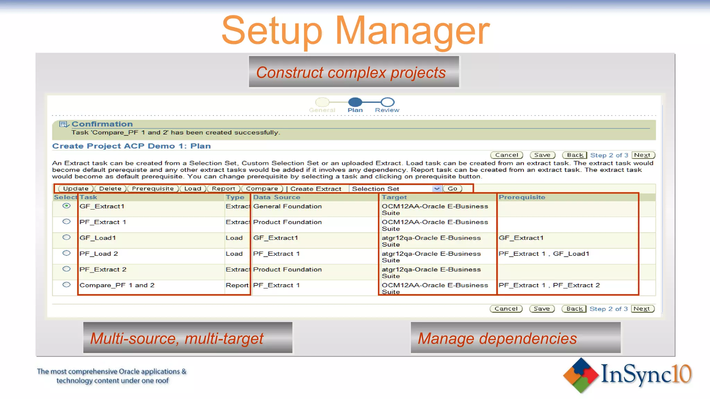Screen dimensions: 710x399
Task: Click the Delete button
Action: pos(110,189)
